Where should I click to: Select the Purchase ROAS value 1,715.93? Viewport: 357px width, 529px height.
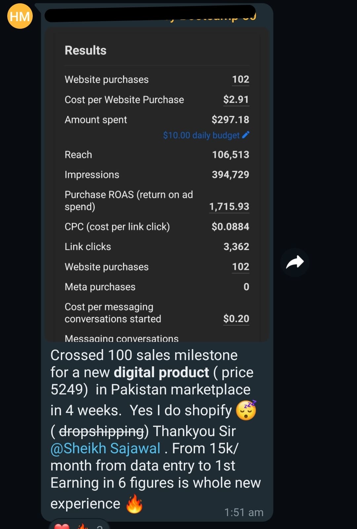(229, 206)
